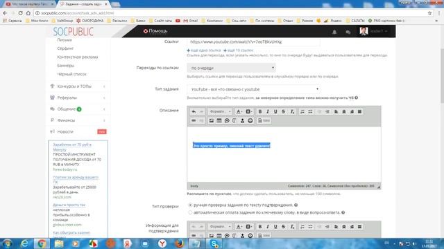The width and height of the screenshot is (444, 249).
Task: Click the user icon in the Описание editor
Action: coord(242,120)
